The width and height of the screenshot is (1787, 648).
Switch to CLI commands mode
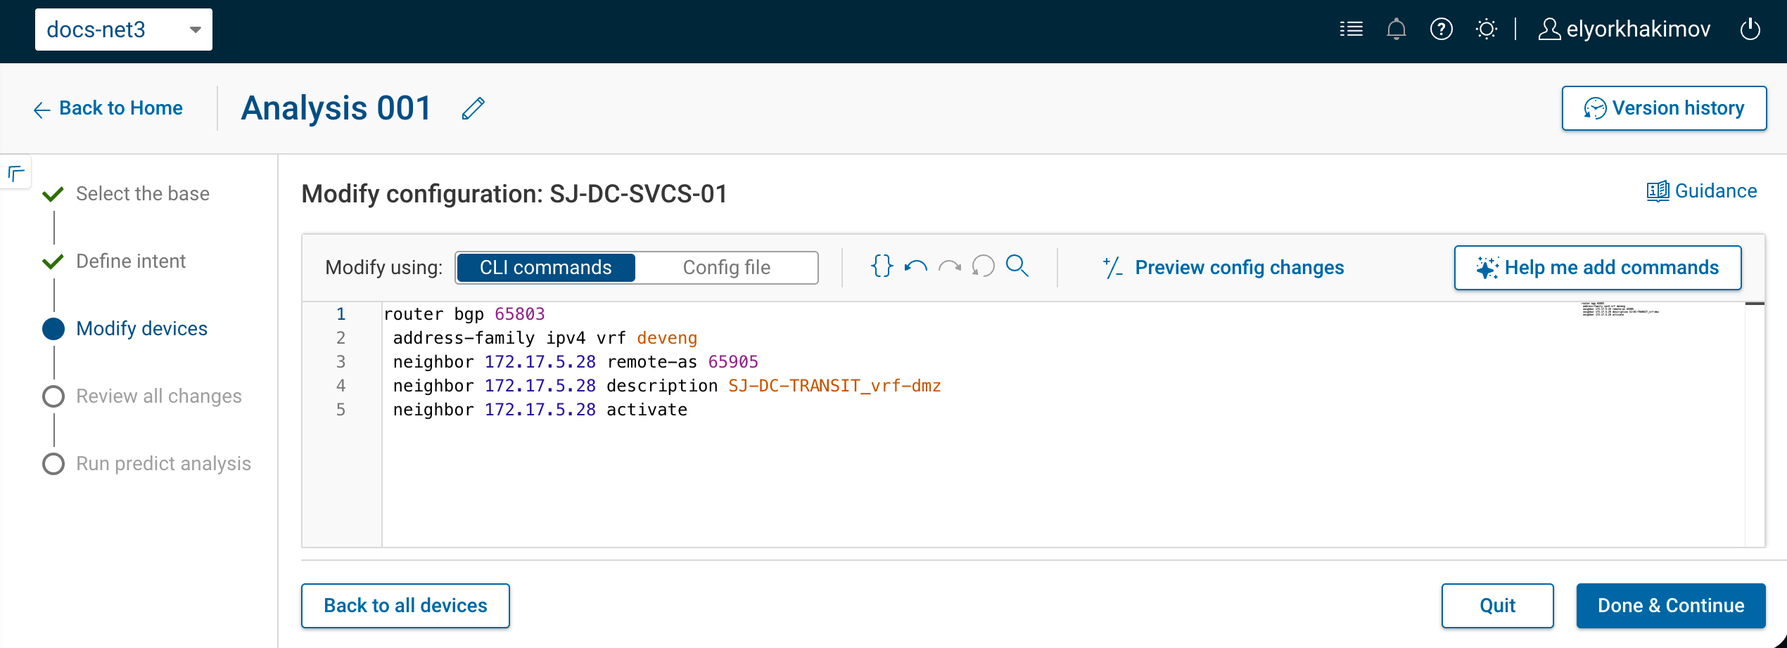point(546,268)
